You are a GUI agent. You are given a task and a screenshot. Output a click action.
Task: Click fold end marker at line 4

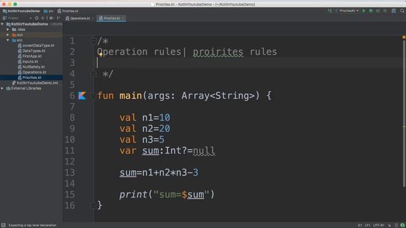pyautogui.click(x=93, y=74)
